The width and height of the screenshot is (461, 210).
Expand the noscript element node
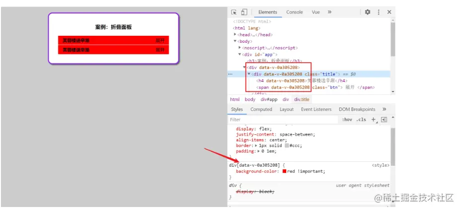point(239,48)
